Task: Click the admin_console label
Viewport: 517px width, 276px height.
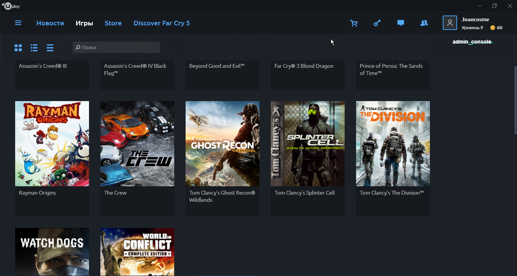Action: (x=472, y=42)
